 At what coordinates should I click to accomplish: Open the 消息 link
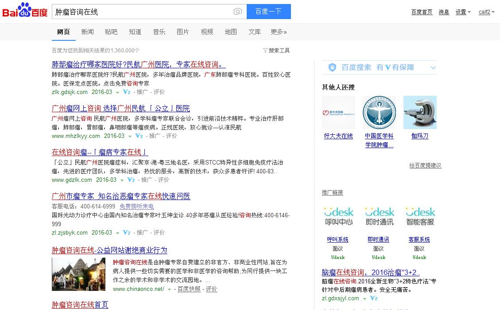[x=444, y=12]
